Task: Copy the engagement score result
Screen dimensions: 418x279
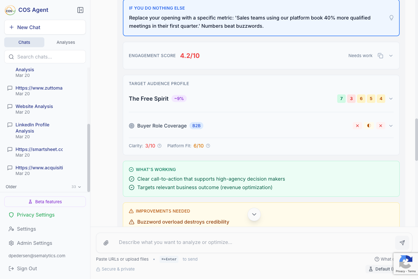Action: pos(380,56)
